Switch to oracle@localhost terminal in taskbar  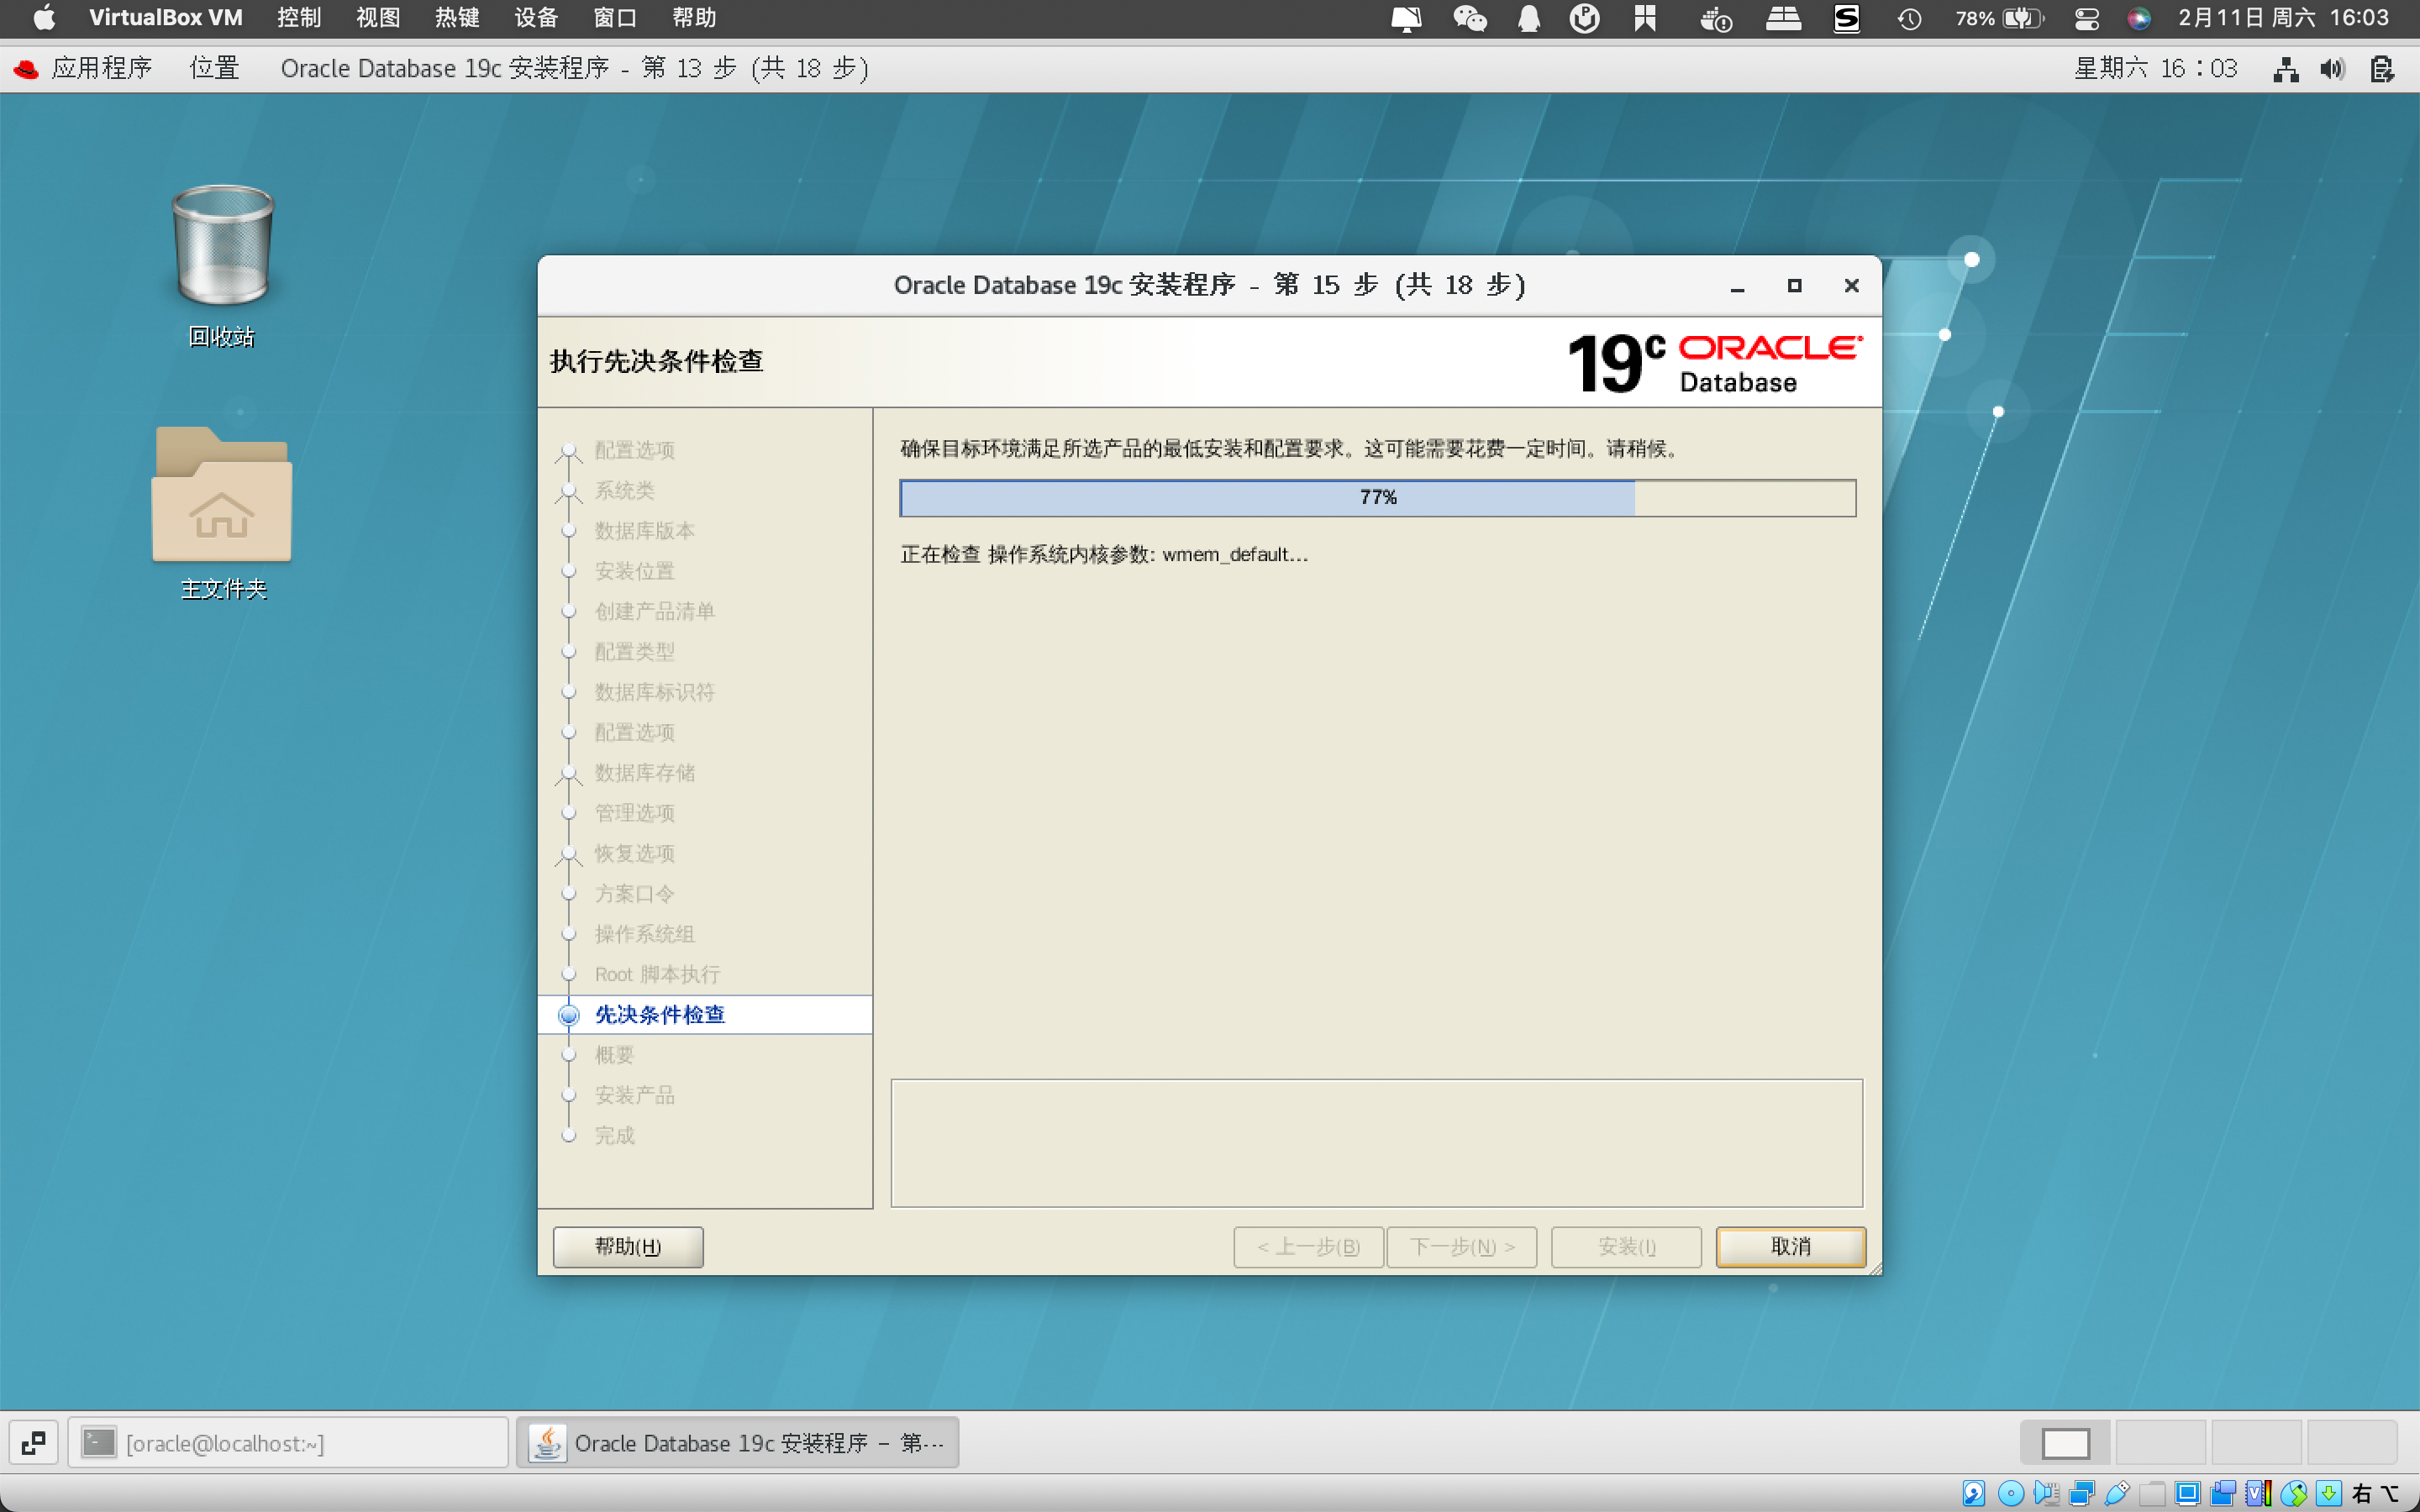pyautogui.click(x=288, y=1442)
